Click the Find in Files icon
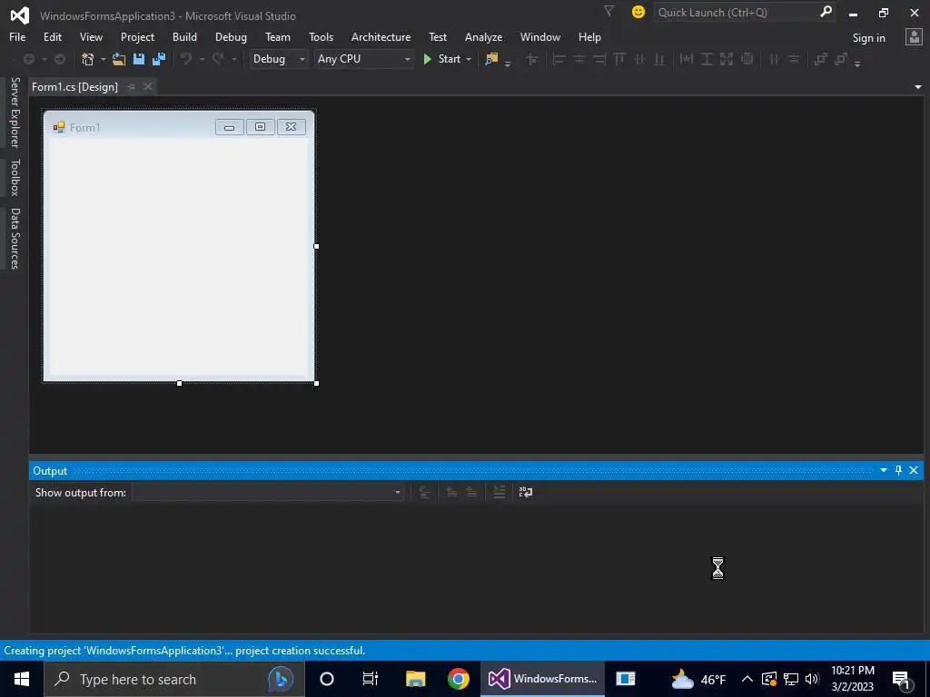The width and height of the screenshot is (930, 697). (491, 59)
